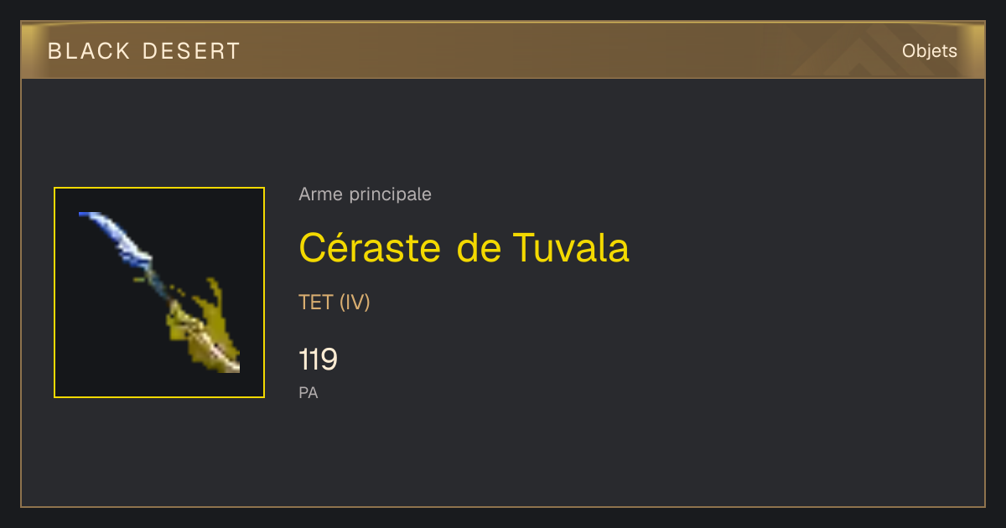Select the TET (IV) enhancement level text
Screen dimensions: 1006x528
point(334,303)
